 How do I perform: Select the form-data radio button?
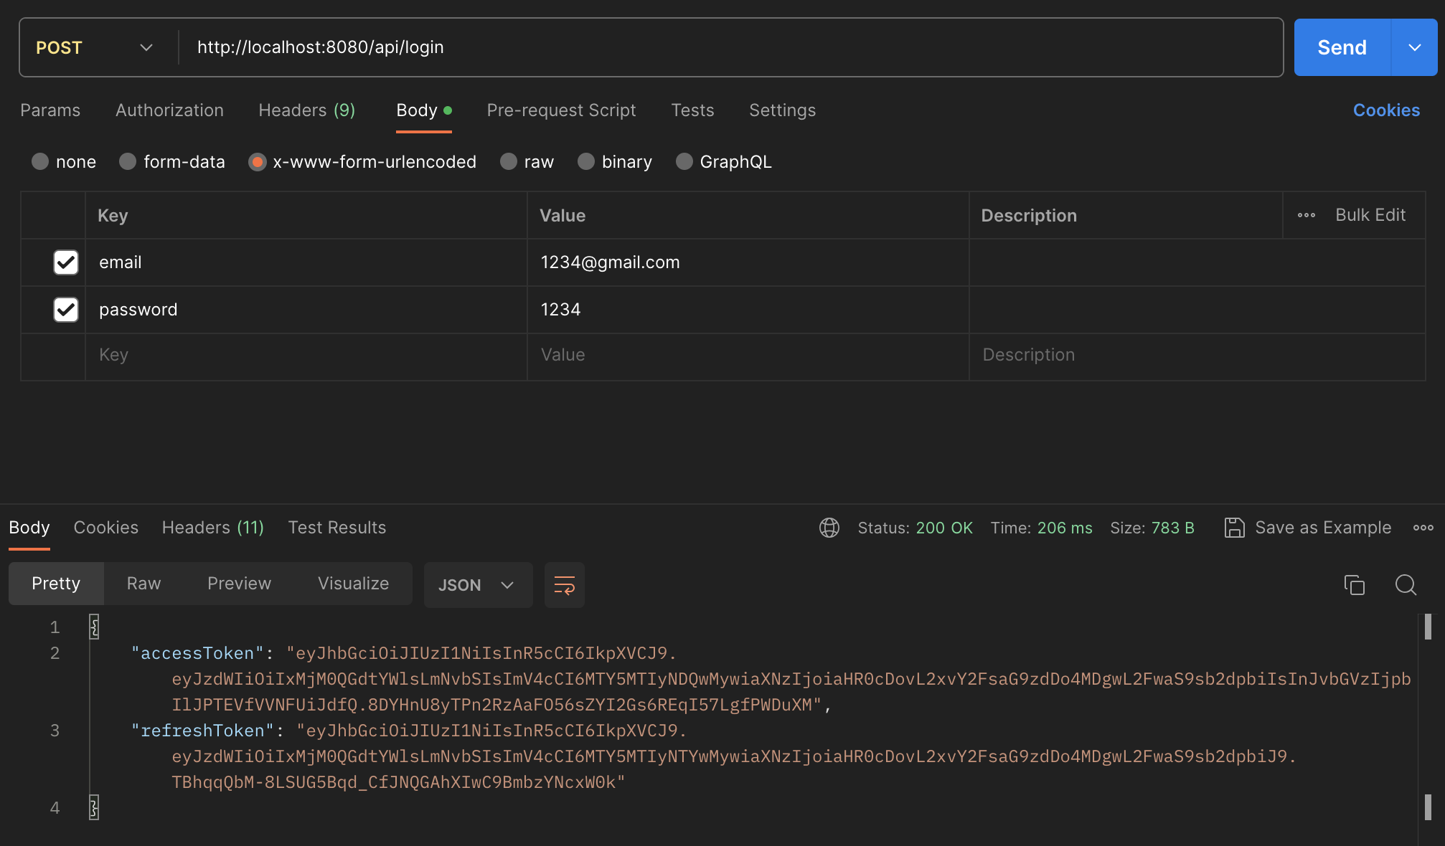coord(128,162)
